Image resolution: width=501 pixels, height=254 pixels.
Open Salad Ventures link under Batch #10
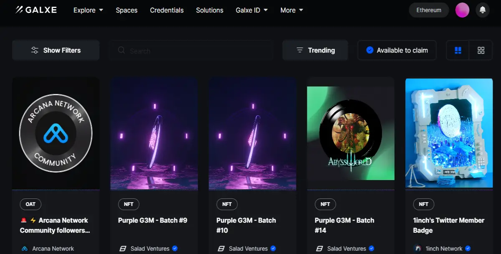(248, 249)
